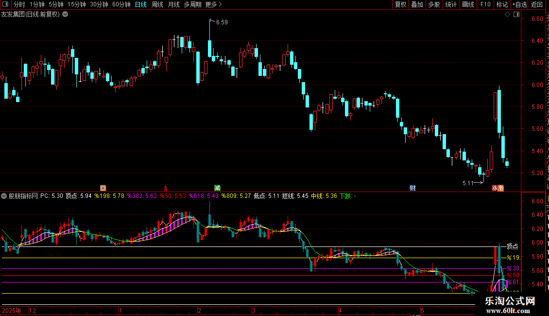This screenshot has height=316, width=549.
Task: Toggle the panel layout icon next to diamond
Action: (x=516, y=15)
